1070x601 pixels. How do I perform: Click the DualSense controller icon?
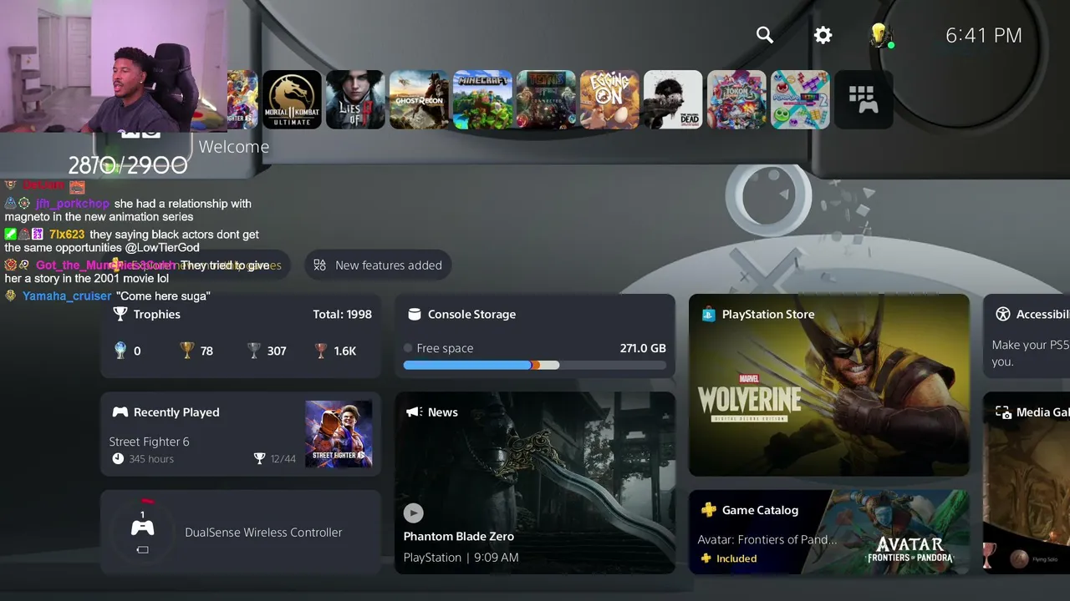(x=143, y=528)
